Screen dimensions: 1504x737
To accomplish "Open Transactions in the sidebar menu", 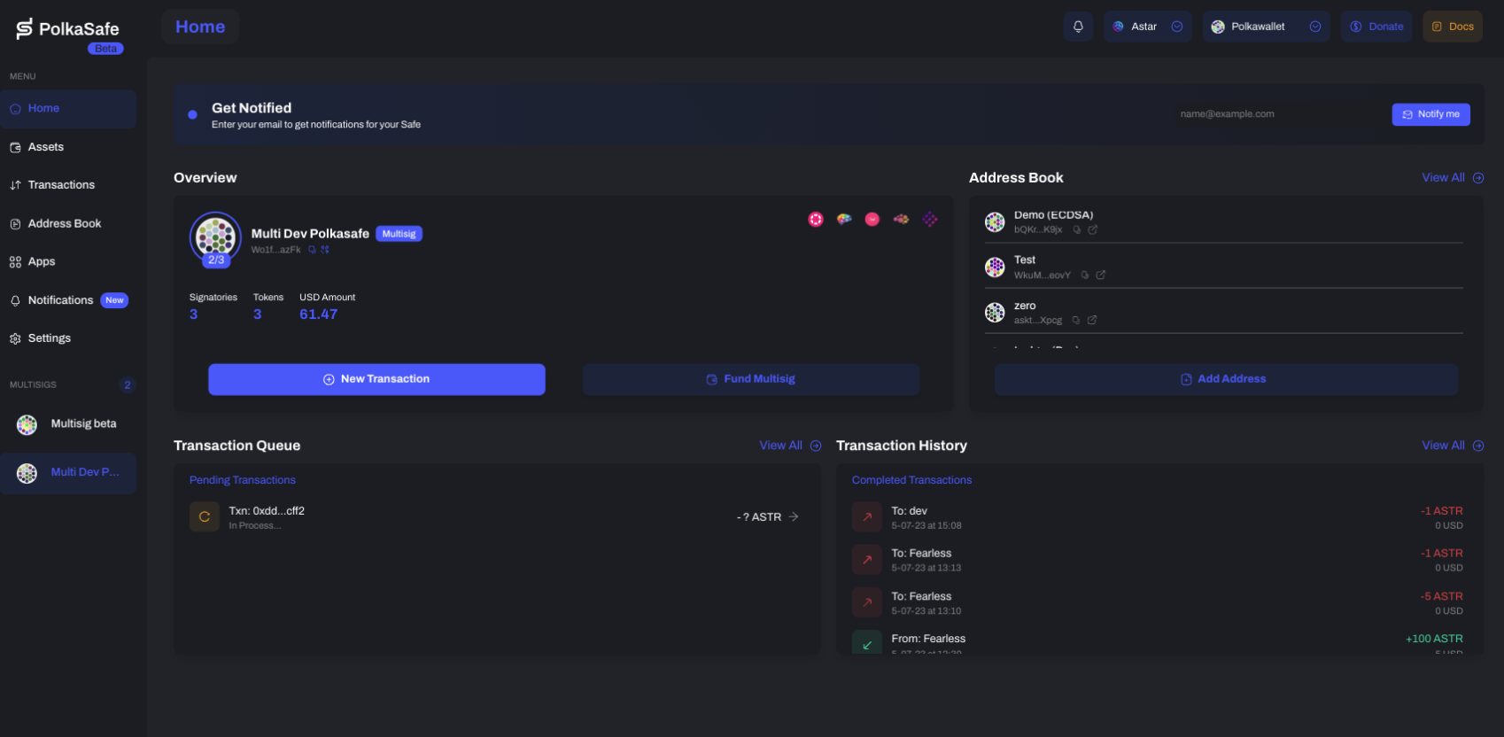I will (x=61, y=185).
